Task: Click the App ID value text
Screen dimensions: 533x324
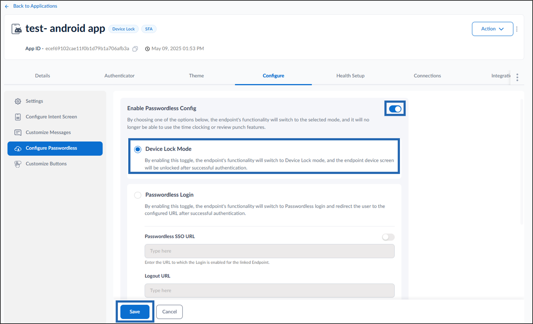Action: [x=87, y=48]
